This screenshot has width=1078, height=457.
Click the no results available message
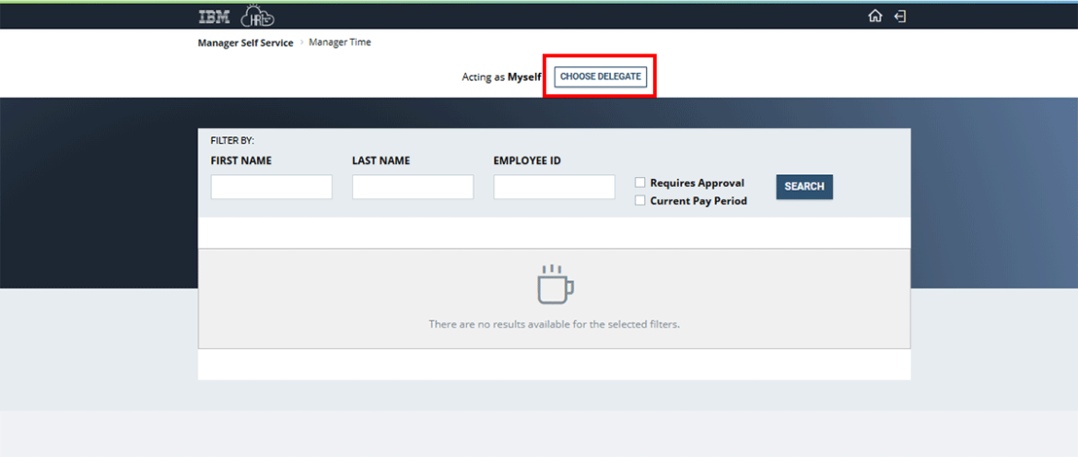(554, 324)
